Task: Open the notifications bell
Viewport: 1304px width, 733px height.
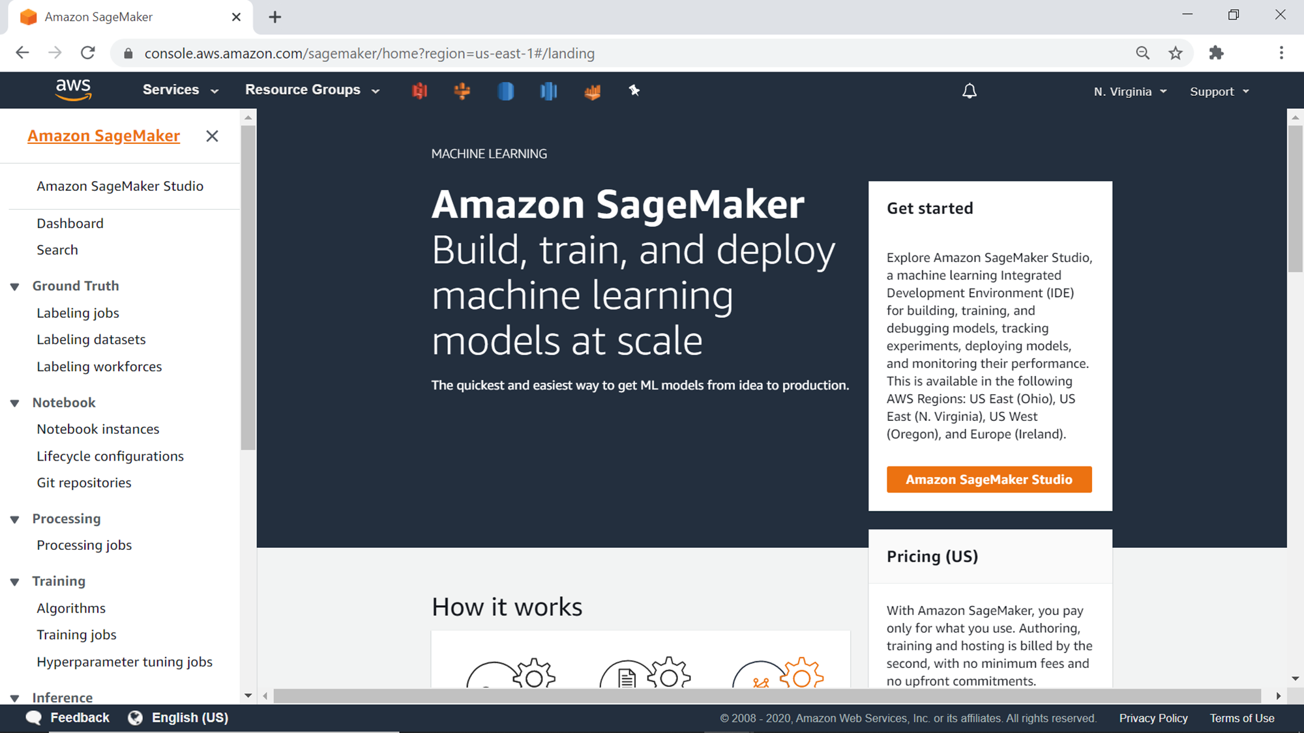Action: pyautogui.click(x=970, y=91)
